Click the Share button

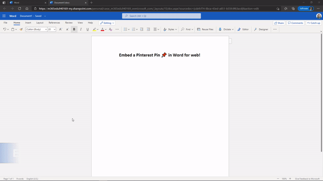(x=279, y=23)
